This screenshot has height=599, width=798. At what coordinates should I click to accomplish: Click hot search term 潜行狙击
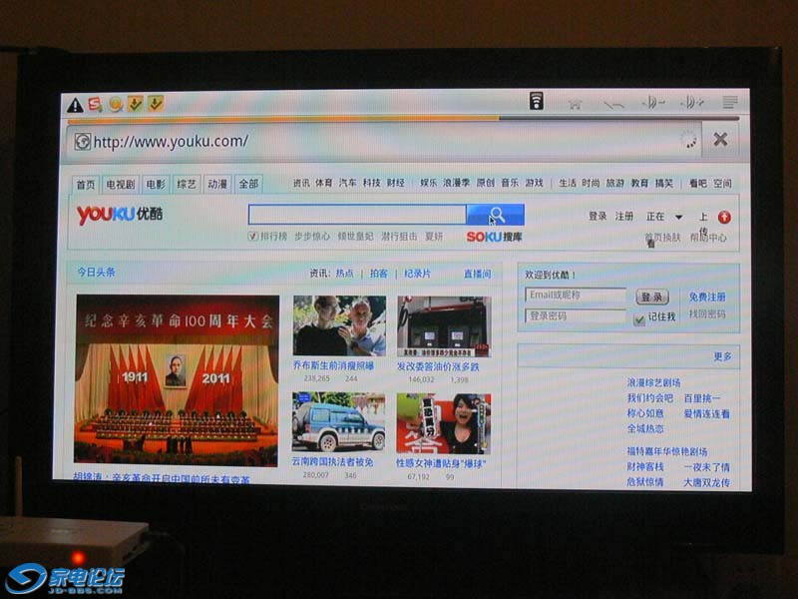point(399,237)
